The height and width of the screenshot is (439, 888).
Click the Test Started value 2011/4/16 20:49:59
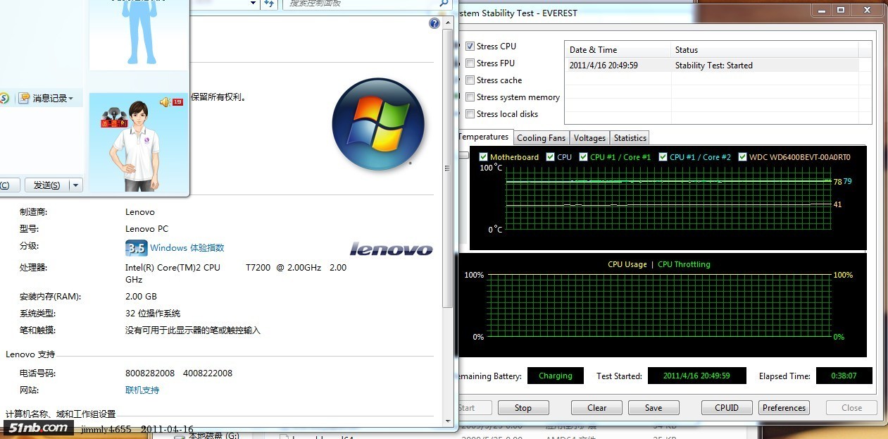pyautogui.click(x=696, y=376)
